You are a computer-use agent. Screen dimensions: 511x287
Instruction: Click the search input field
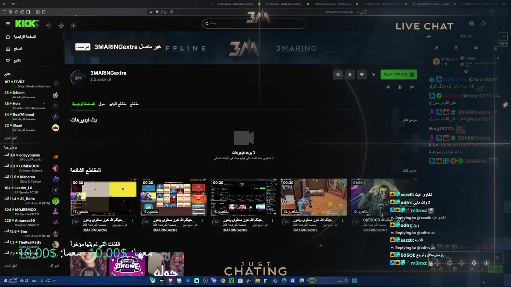(x=254, y=24)
